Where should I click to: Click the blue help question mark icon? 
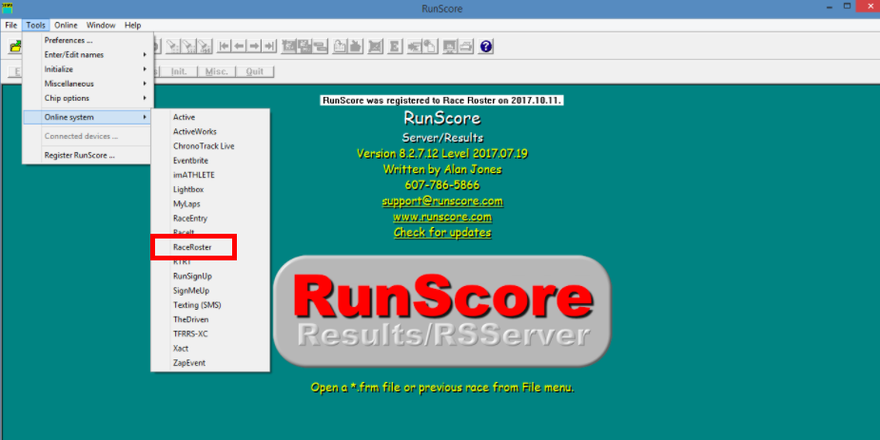[x=486, y=47]
